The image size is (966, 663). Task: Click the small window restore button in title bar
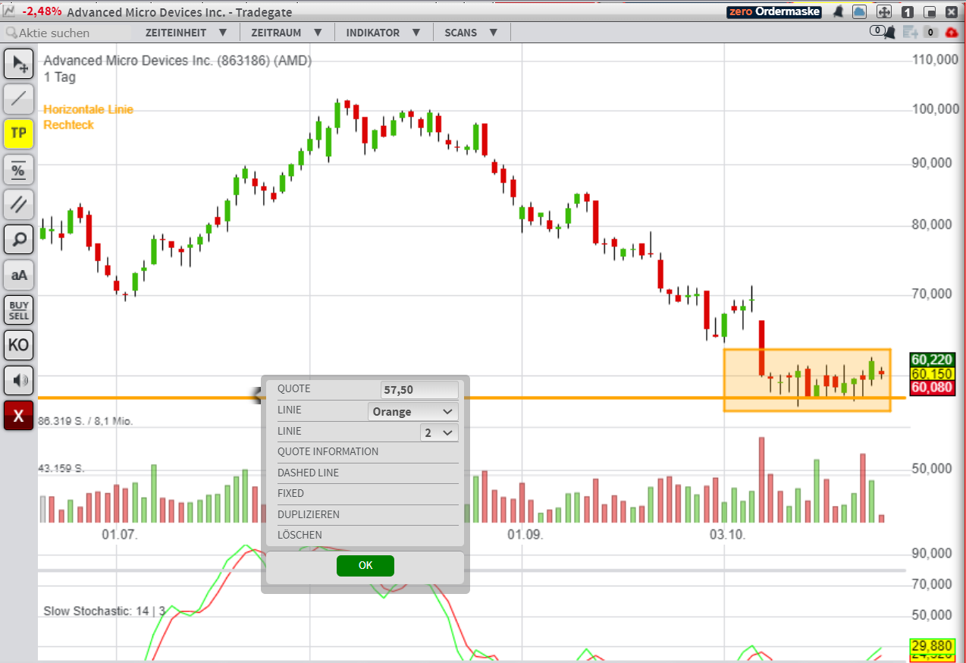click(930, 11)
